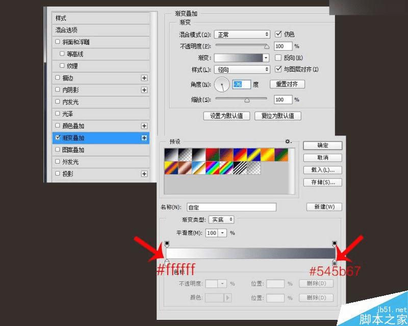Focus the angle field showing -76
Screen dimensions: 408x326
pos(241,85)
